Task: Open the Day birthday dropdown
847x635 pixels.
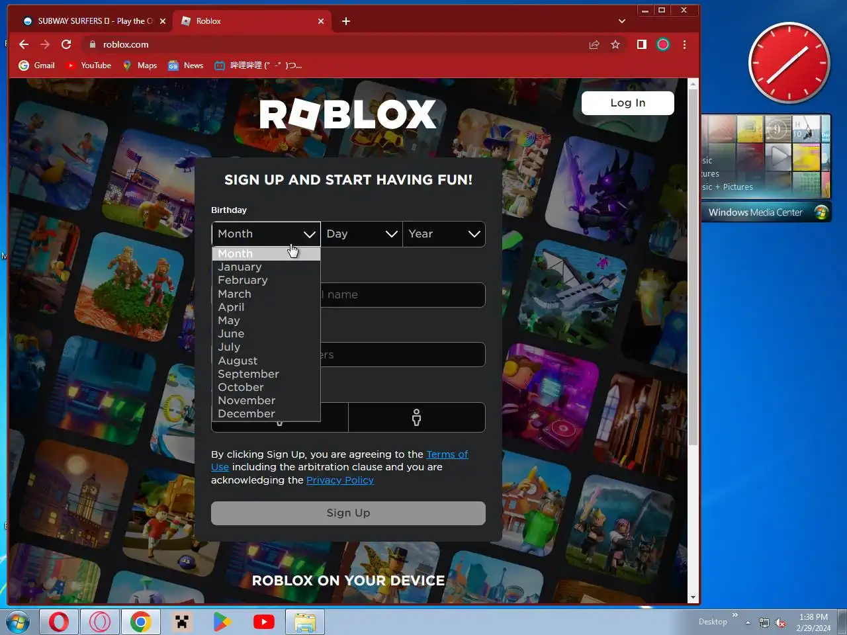Action: (362, 234)
